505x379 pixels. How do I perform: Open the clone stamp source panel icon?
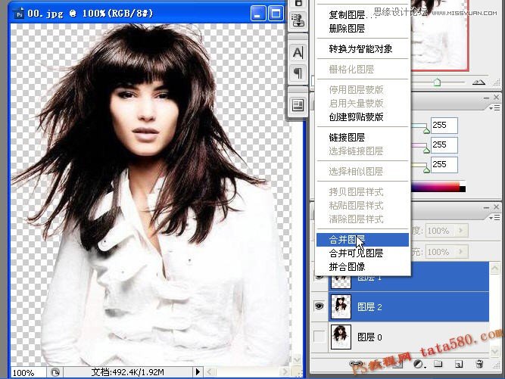298,20
